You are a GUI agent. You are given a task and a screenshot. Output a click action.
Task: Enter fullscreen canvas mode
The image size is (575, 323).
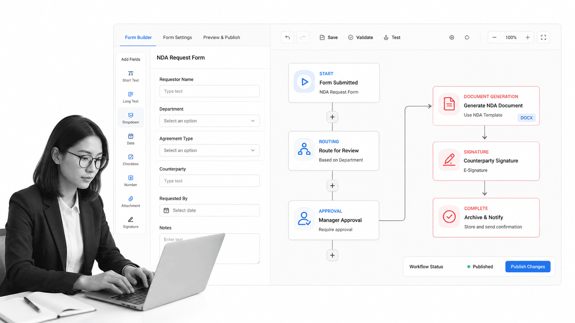pyautogui.click(x=543, y=37)
